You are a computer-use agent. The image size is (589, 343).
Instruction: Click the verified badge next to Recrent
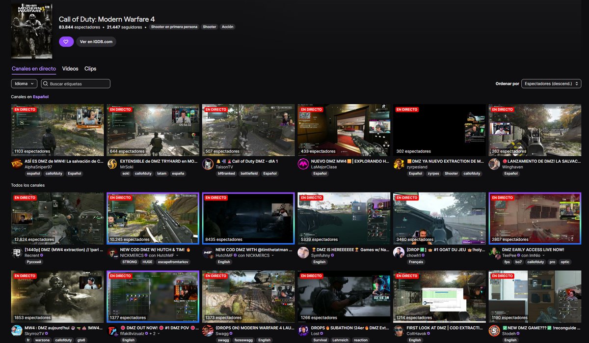(42, 256)
